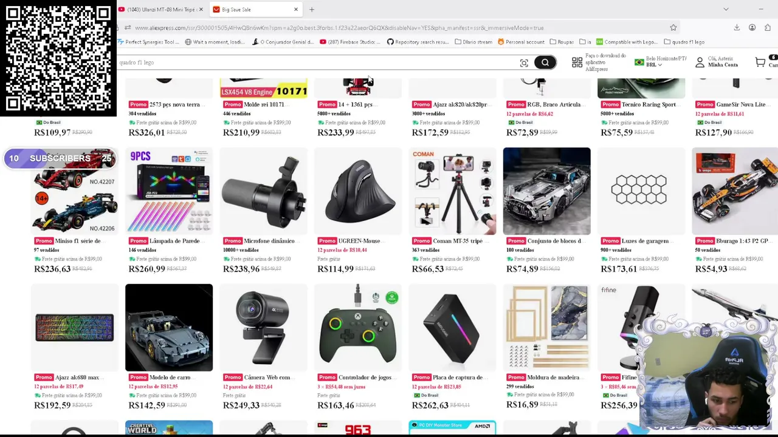Open the Repository search results bookmark
Viewport: 778px width, 437px height.
(418, 42)
